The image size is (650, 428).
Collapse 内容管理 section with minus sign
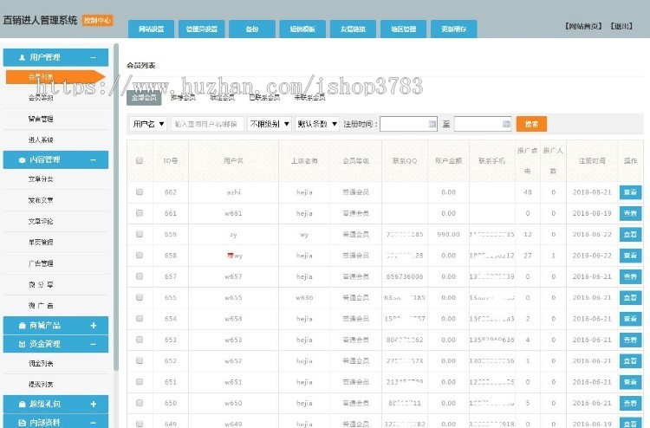click(x=94, y=160)
